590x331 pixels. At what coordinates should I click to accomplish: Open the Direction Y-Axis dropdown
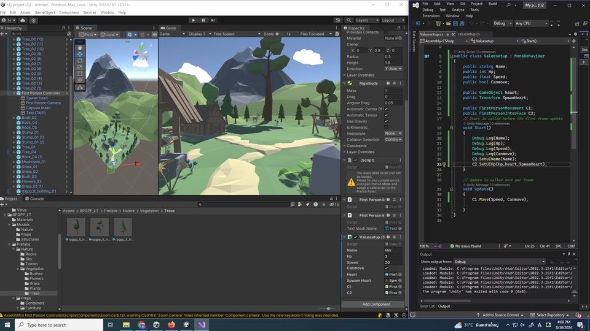click(393, 69)
